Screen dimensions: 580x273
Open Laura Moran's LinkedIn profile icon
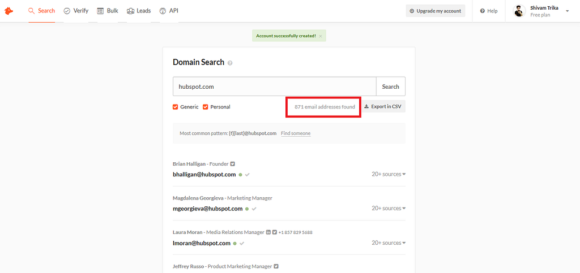pos(268,232)
